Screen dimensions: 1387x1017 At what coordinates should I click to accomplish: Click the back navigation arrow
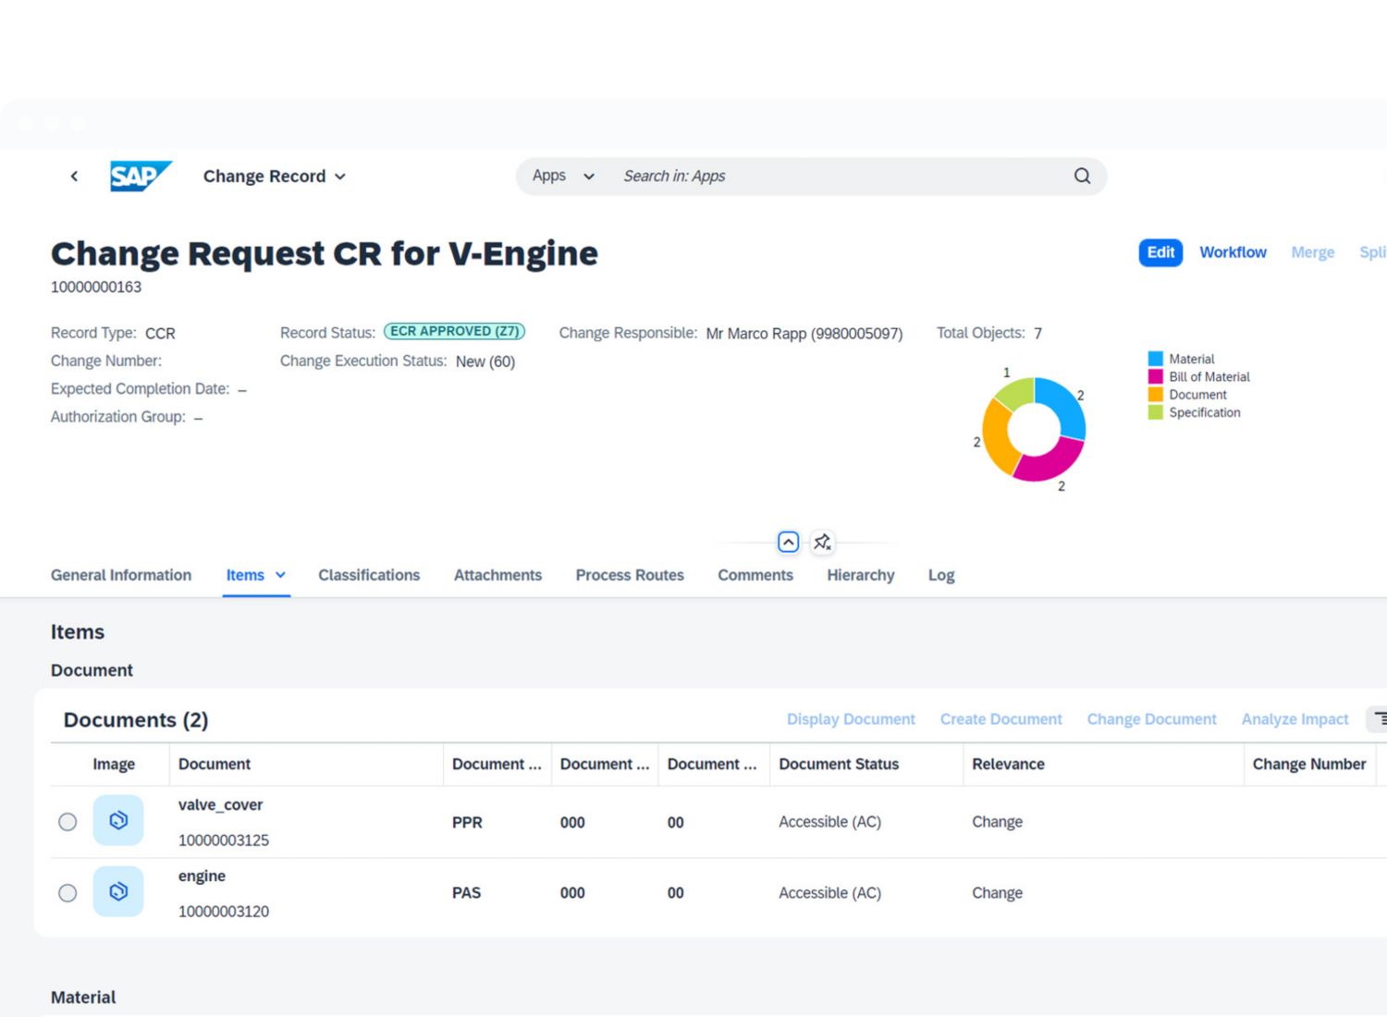pos(74,176)
